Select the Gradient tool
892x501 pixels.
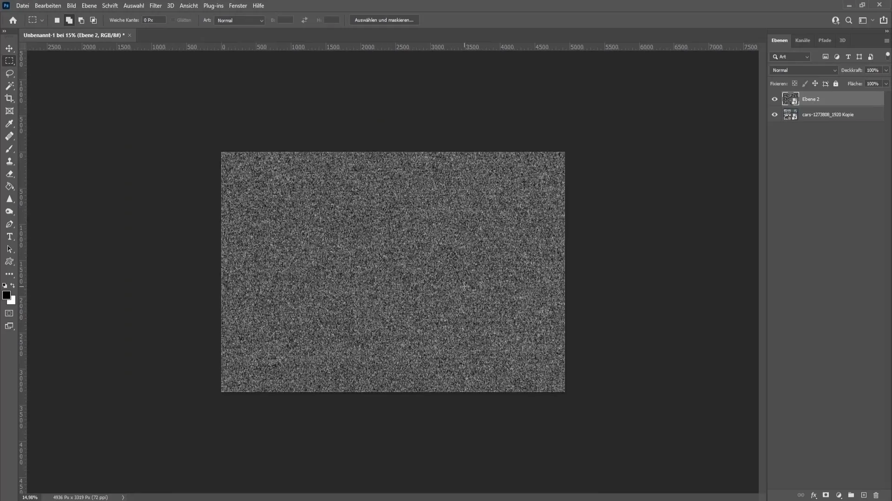[x=9, y=186]
